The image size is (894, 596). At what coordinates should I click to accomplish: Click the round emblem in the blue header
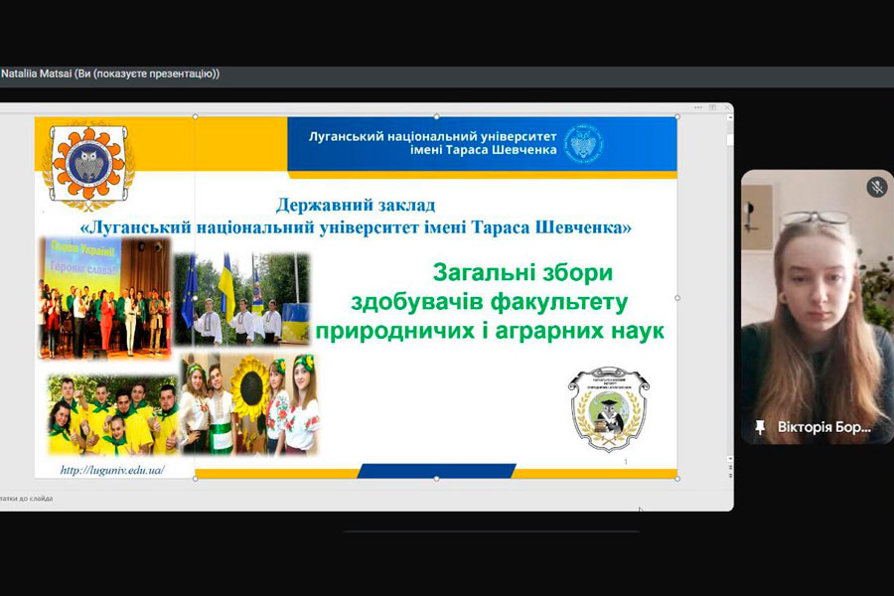(583, 144)
